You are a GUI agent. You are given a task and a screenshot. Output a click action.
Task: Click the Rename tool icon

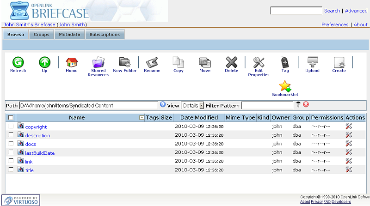coord(152,62)
